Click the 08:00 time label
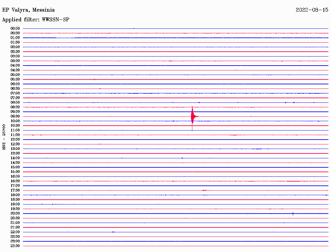331x252 pixels. coord(15,102)
